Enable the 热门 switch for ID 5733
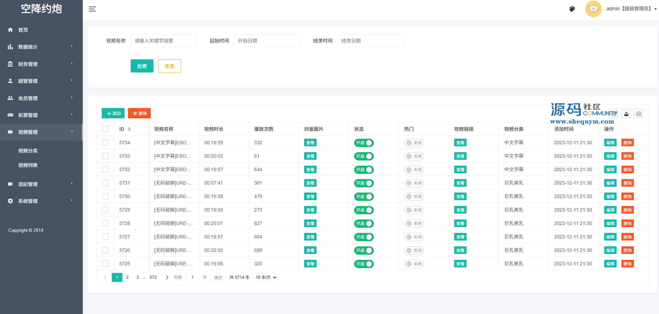Image resolution: width=659 pixels, height=314 pixels. (413, 156)
